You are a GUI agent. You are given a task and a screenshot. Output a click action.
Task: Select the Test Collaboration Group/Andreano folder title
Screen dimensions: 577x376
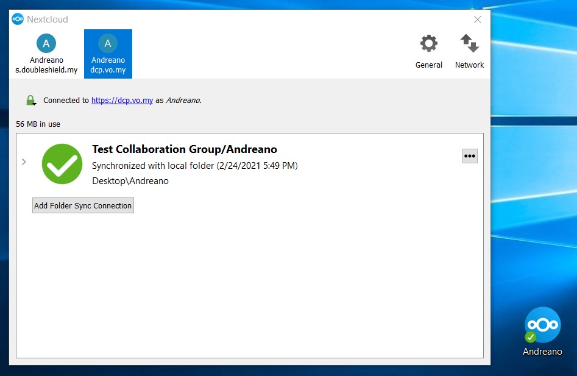click(184, 149)
